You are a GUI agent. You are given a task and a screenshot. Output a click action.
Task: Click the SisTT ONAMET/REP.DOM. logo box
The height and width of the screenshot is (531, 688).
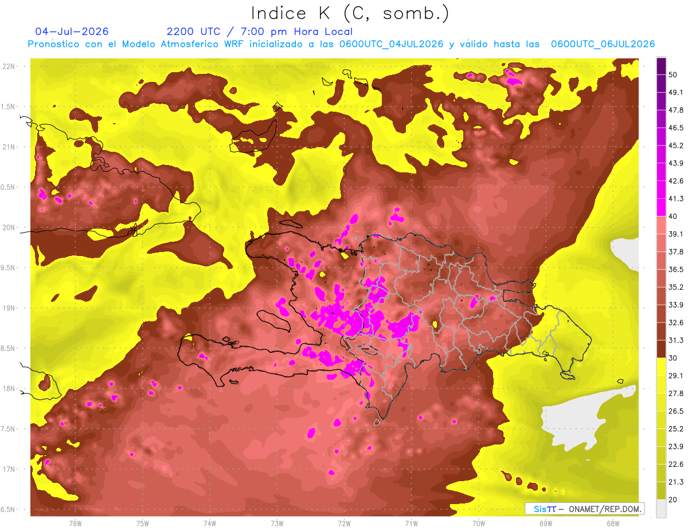pos(584,509)
